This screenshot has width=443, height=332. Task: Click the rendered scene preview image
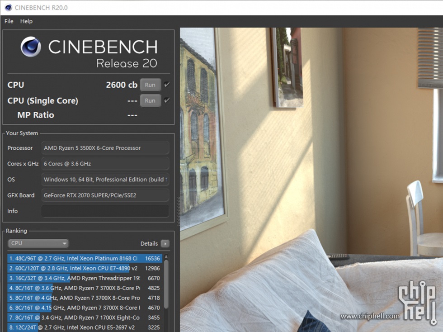311,180
